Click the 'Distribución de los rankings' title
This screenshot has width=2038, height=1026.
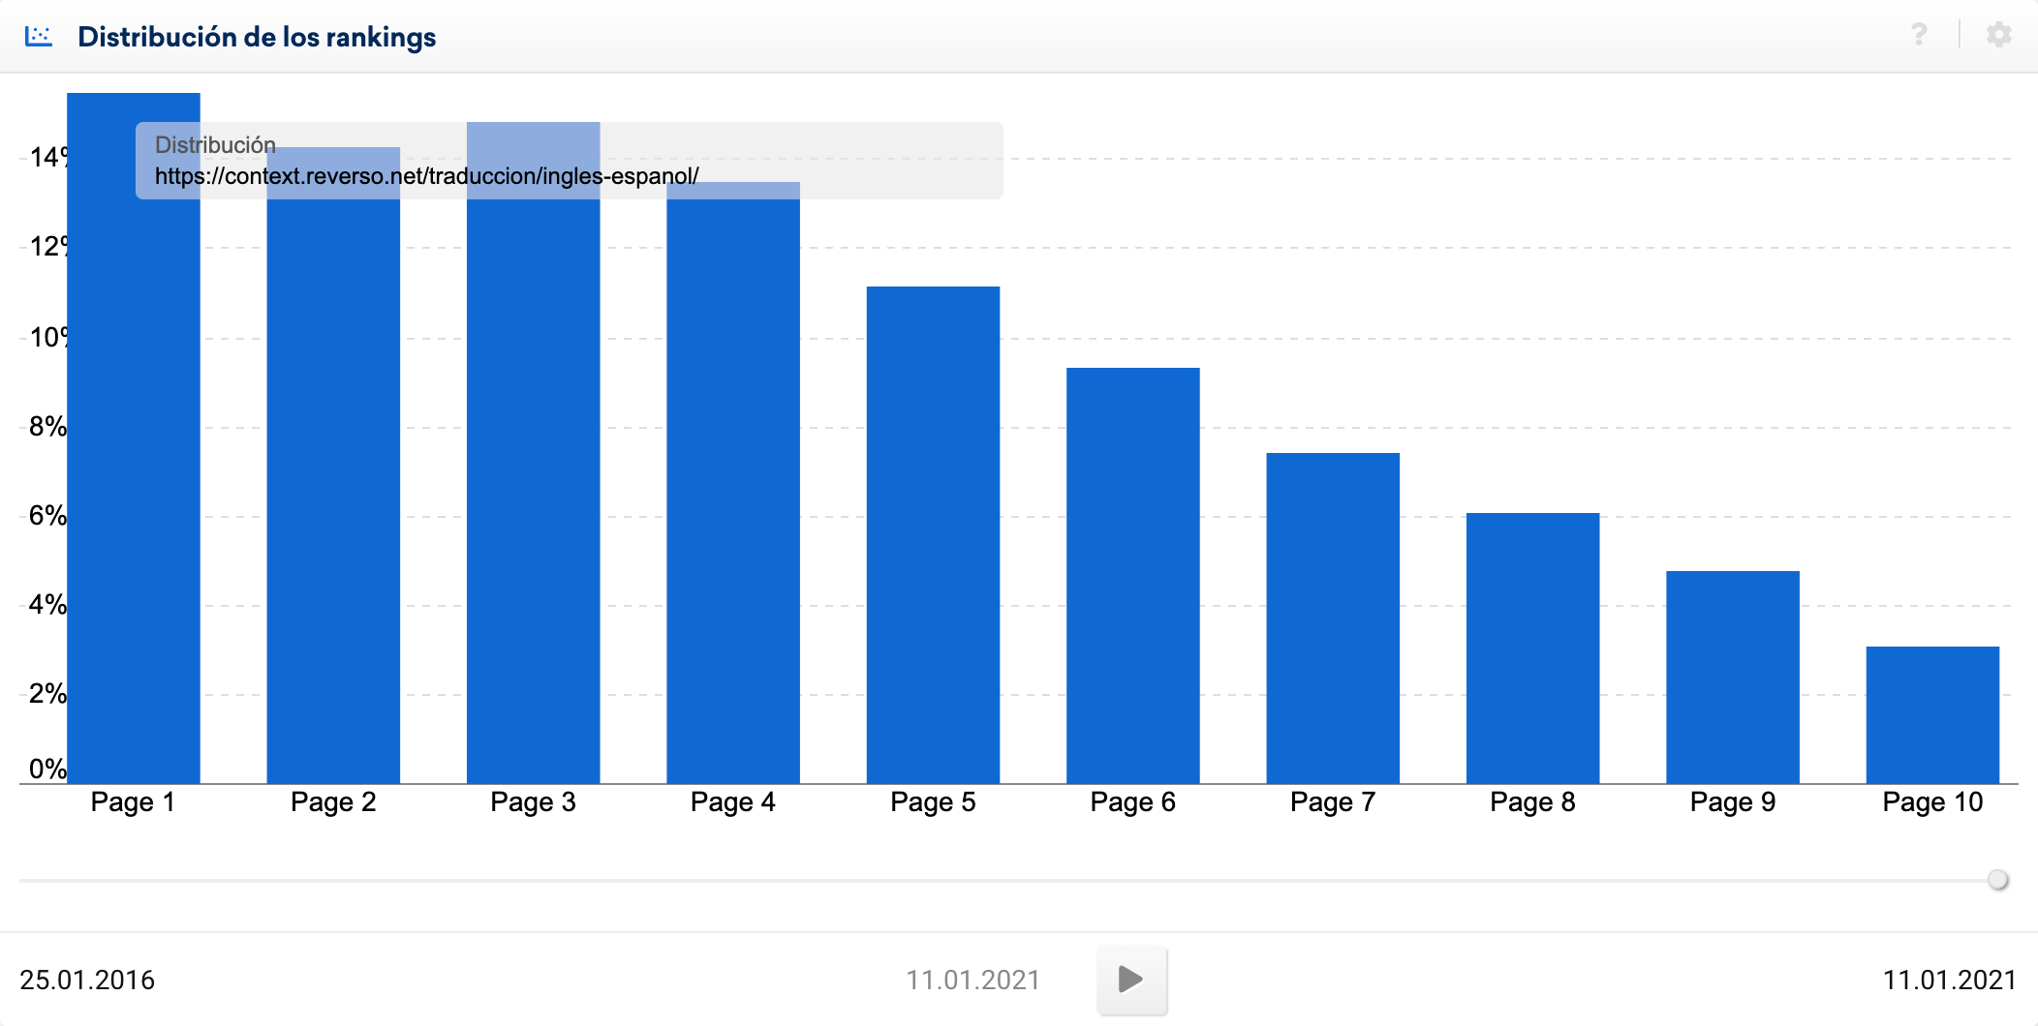pyautogui.click(x=257, y=37)
